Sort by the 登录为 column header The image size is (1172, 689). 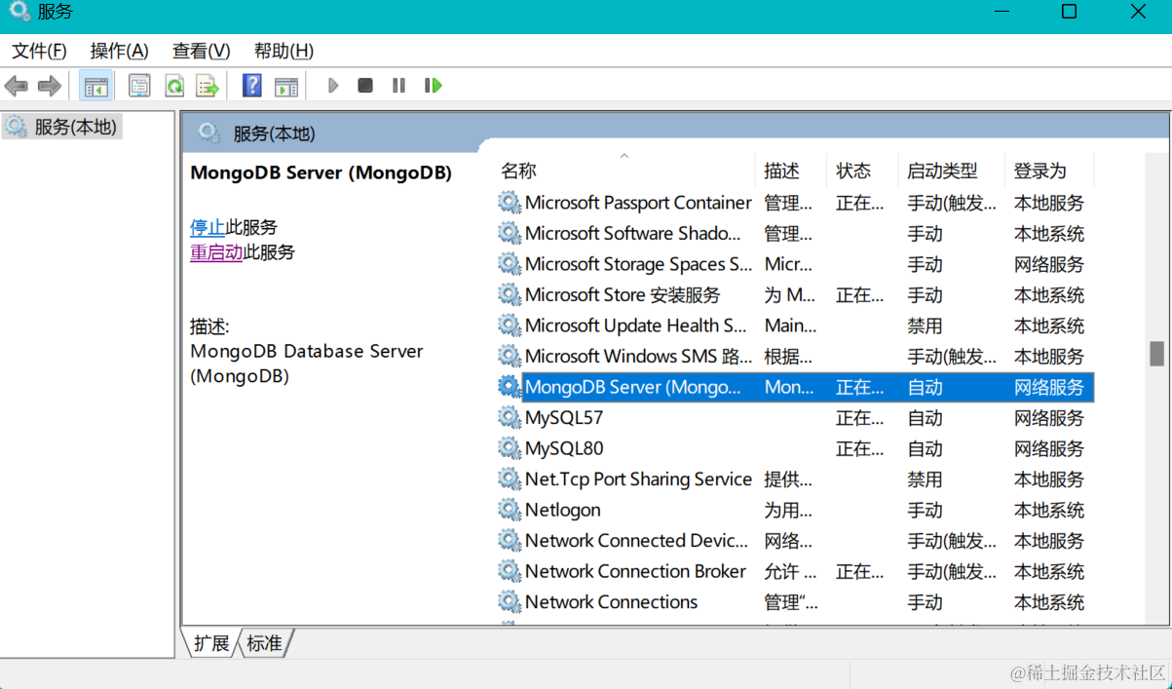(1049, 171)
